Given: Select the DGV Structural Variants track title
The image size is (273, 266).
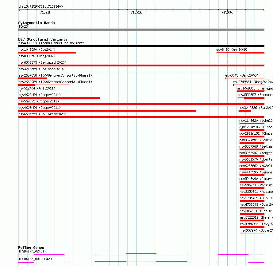Looking at the screenshot, I should pos(43,39).
